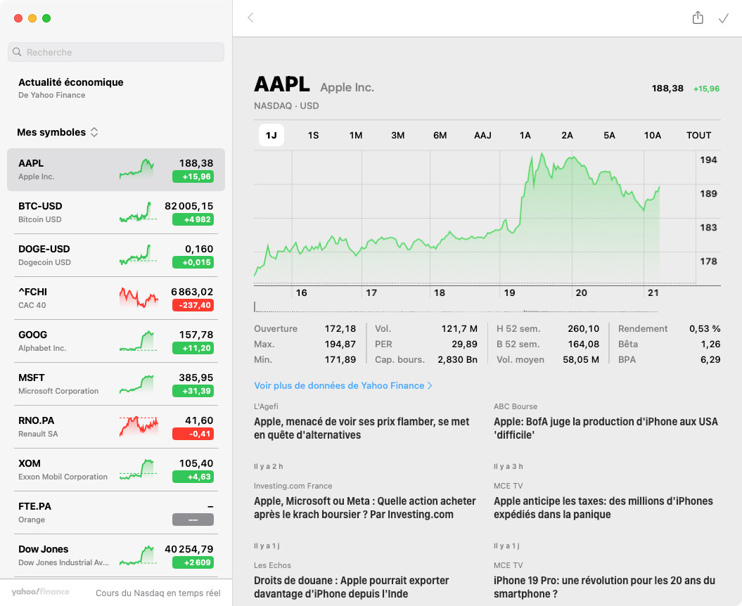Click 'Cours du Nasdaq en temps réel' text
The height and width of the screenshot is (606, 742).
158,593
